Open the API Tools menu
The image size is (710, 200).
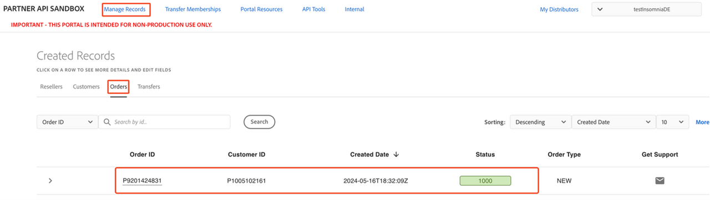[x=313, y=9]
